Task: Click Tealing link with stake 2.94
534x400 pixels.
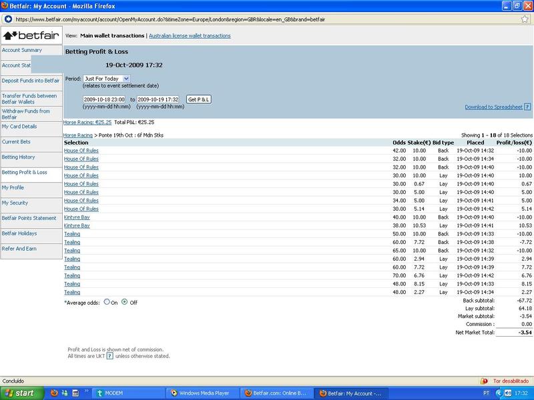Action: pos(72,259)
